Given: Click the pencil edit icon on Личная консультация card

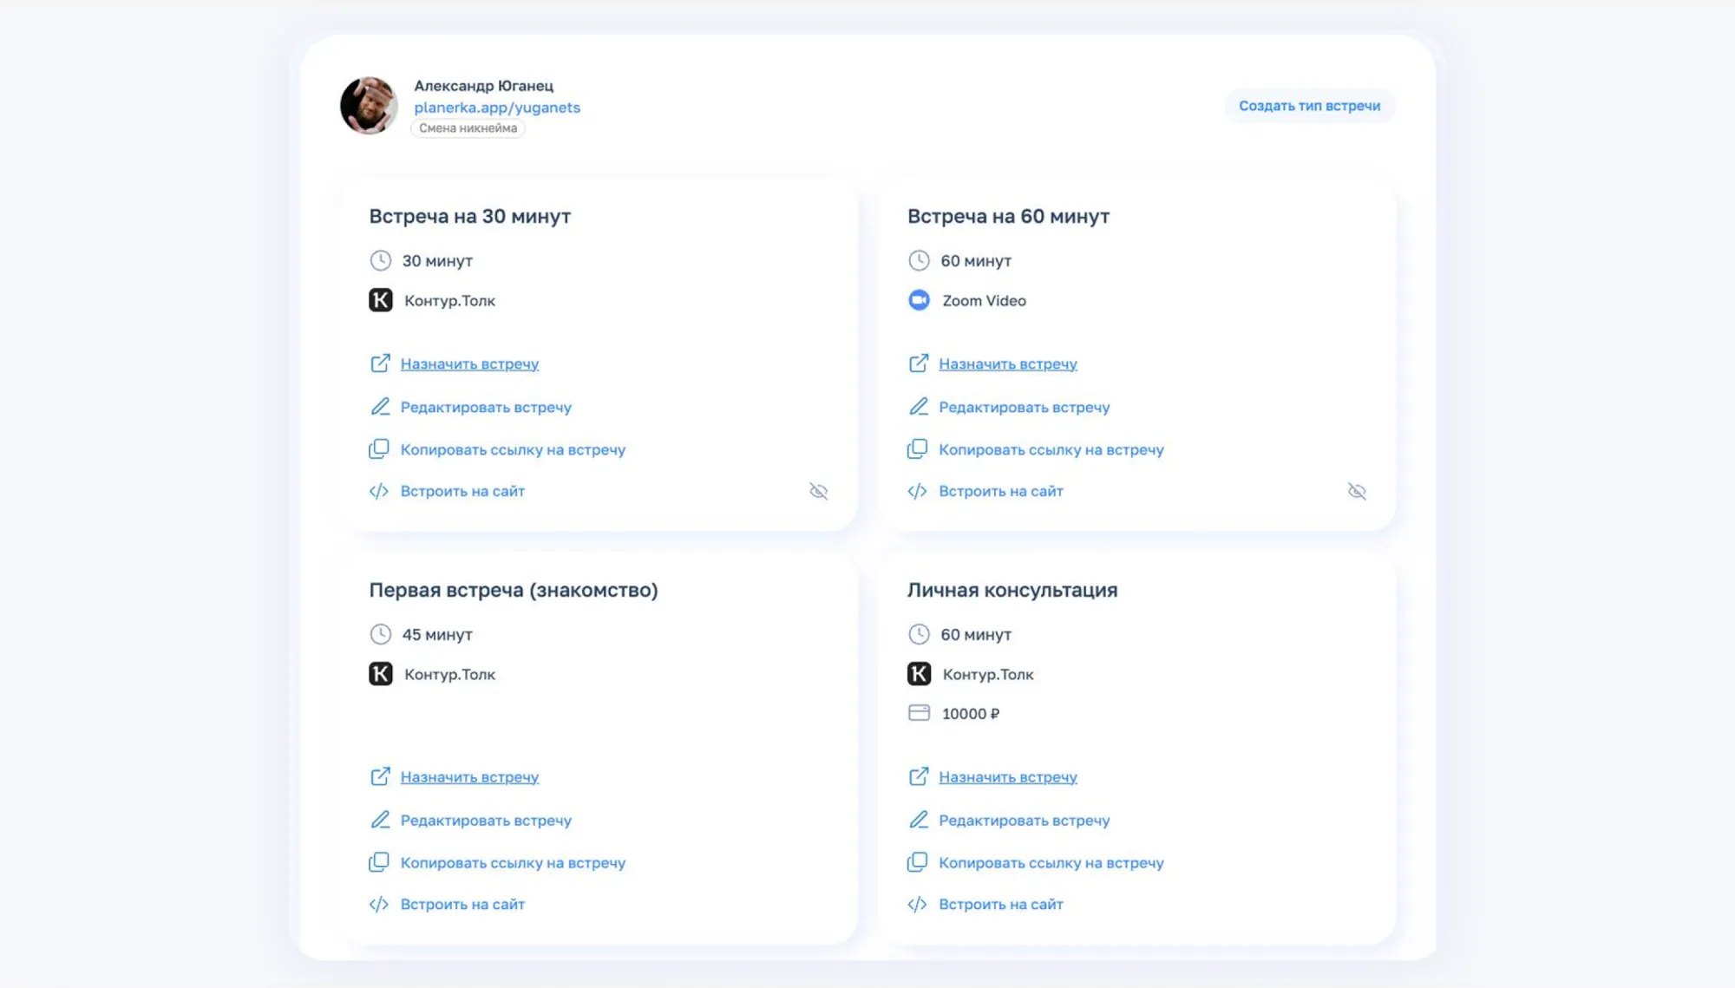Looking at the screenshot, I should coord(918,820).
